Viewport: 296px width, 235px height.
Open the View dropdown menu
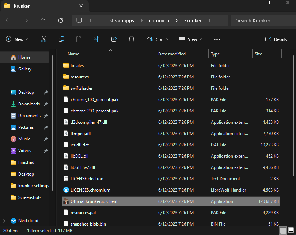point(190,39)
